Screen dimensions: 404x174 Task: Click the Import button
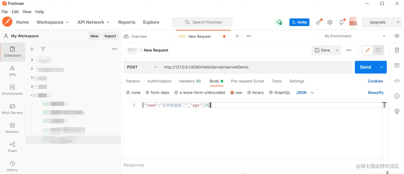110,36
